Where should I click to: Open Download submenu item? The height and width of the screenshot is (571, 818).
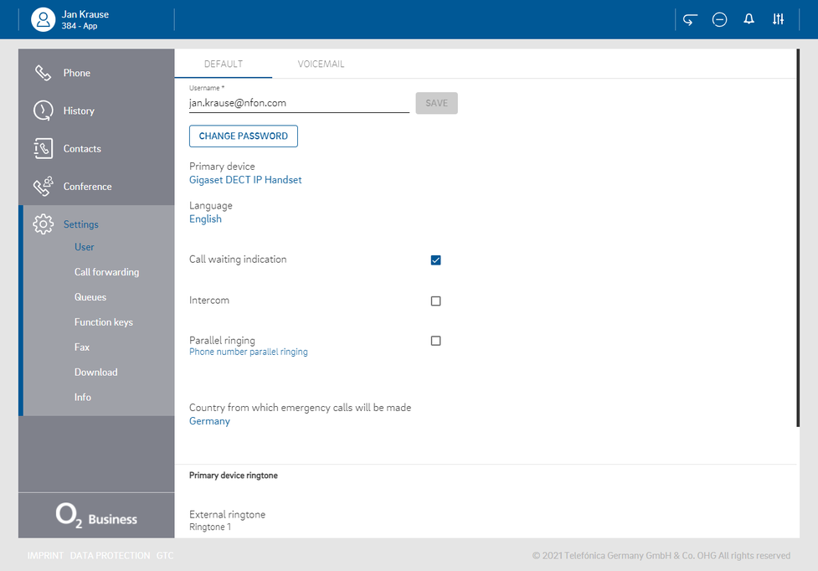96,373
